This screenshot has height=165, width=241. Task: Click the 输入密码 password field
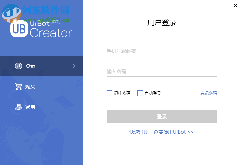tap(162, 71)
